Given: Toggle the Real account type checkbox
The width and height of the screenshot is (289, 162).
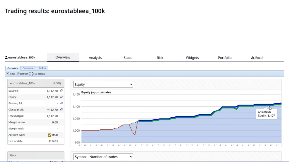Looking at the screenshot, I should tap(50, 135).
